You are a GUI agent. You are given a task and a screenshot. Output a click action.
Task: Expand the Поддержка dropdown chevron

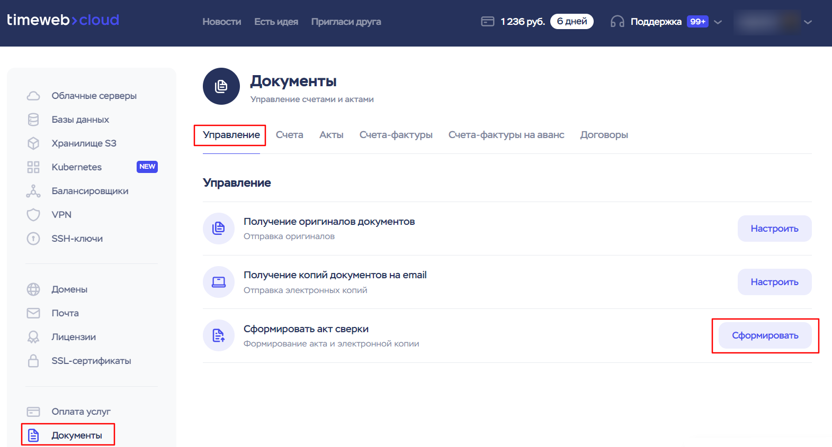(718, 22)
